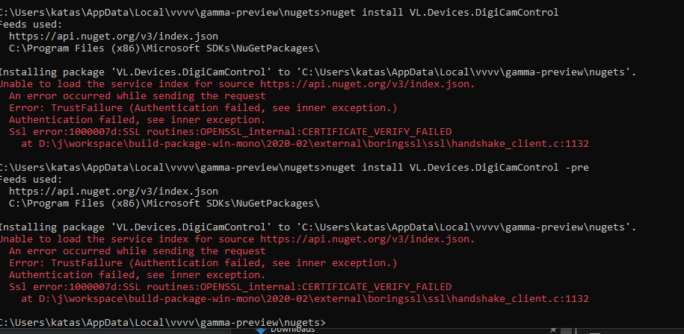Click the first 'Error: TrustFailure' message
Viewport: 684px width, 334px height.
coord(203,108)
